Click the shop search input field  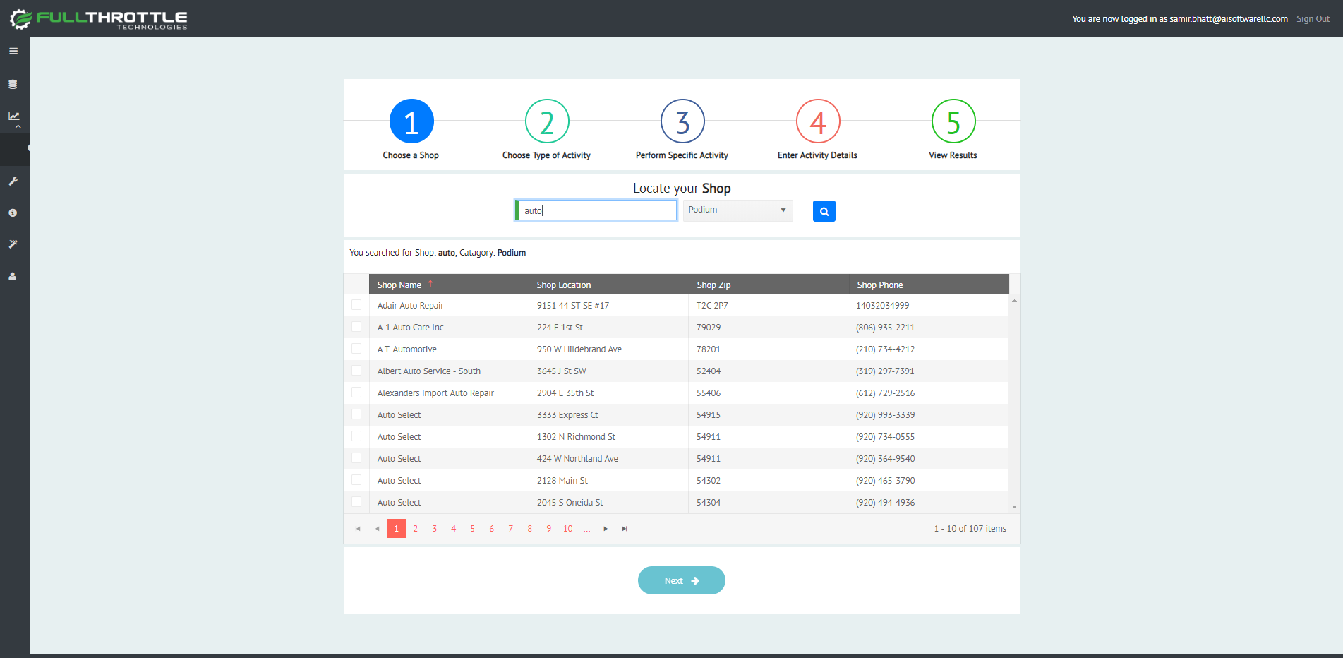click(596, 210)
